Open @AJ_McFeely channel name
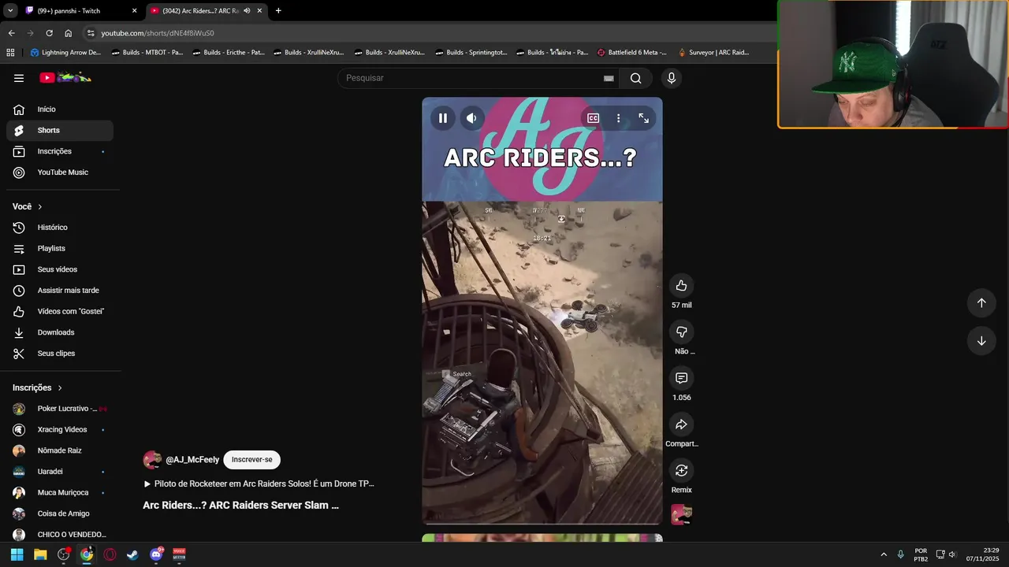This screenshot has width=1009, height=567. tap(192, 460)
